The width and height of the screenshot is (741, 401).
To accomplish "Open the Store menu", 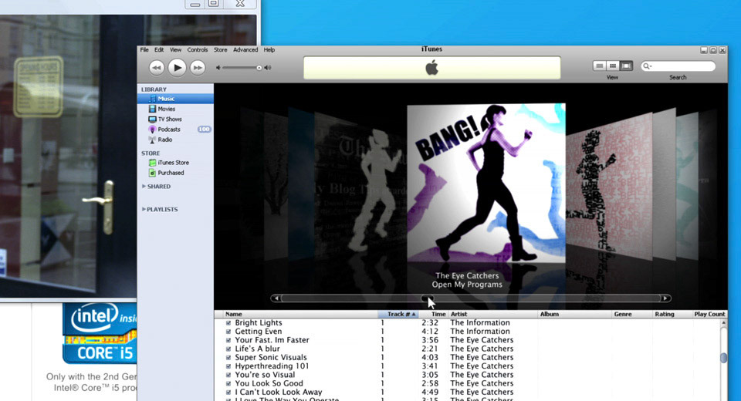I will (x=220, y=49).
